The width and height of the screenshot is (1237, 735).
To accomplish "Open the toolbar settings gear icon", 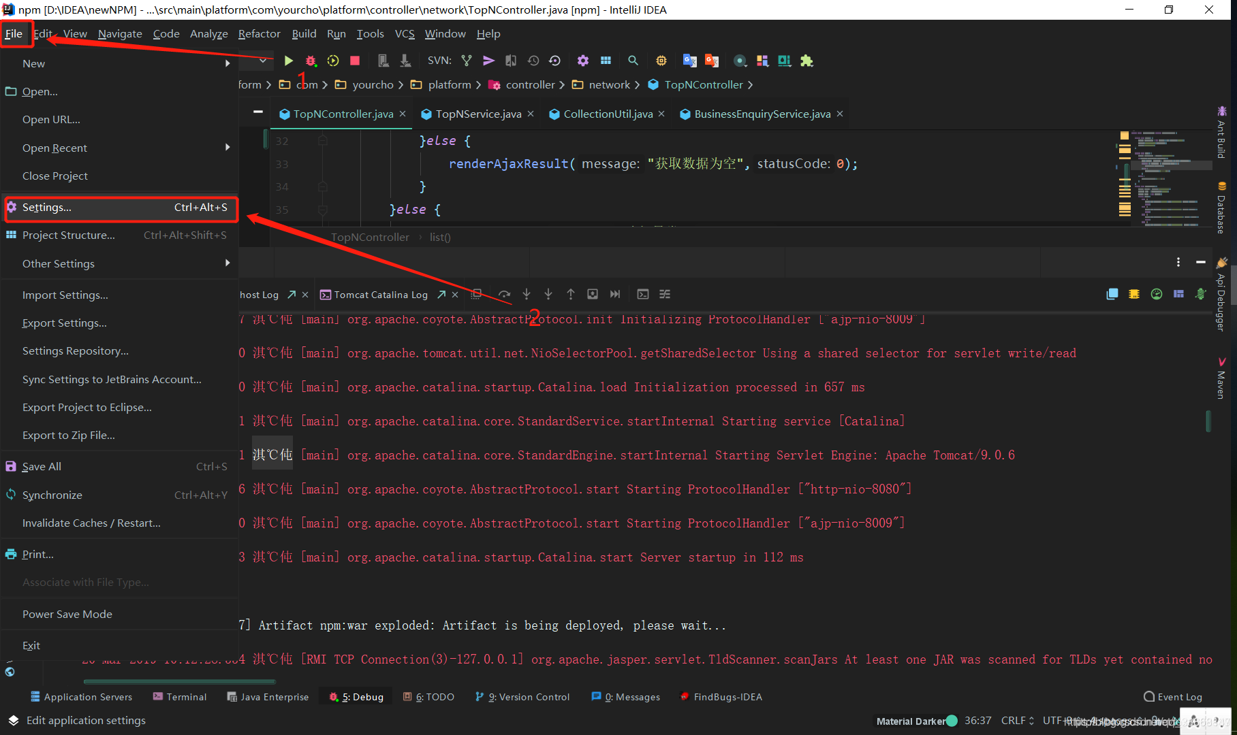I will pyautogui.click(x=583, y=61).
